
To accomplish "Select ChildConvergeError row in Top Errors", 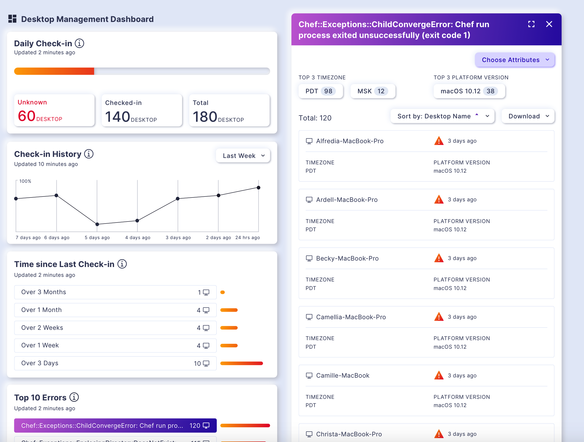I will pos(115,425).
